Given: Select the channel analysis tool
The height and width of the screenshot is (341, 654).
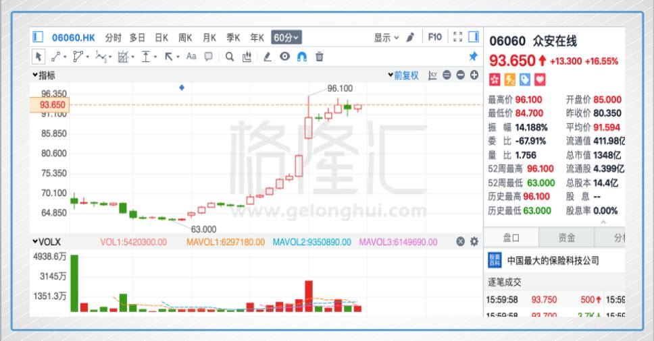Looking at the screenshot, I should pyautogui.click(x=123, y=57).
